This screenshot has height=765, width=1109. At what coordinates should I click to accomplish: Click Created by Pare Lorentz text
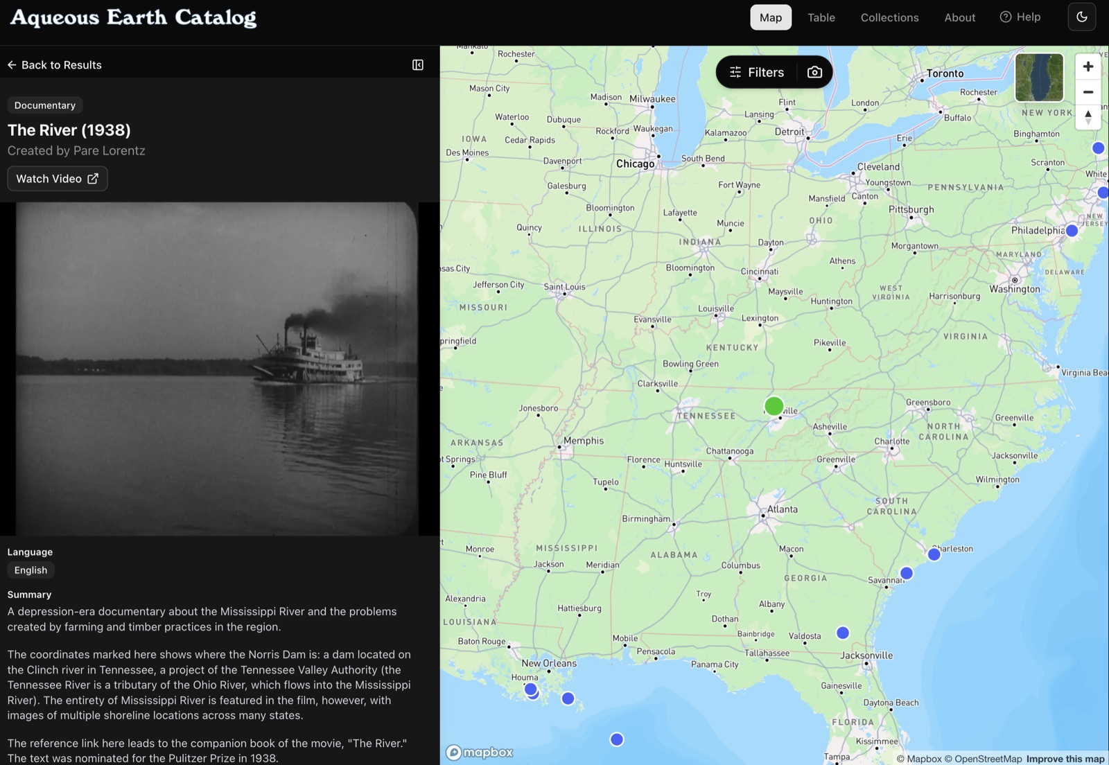[76, 150]
